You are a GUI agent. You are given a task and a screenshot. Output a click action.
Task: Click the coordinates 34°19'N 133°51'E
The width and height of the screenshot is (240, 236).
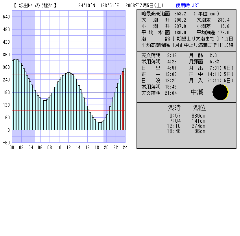[99, 6]
